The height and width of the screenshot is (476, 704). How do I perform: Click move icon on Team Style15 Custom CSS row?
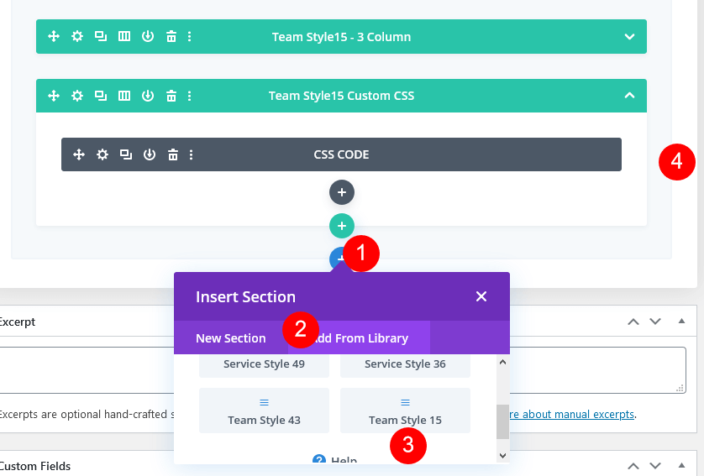tap(54, 96)
